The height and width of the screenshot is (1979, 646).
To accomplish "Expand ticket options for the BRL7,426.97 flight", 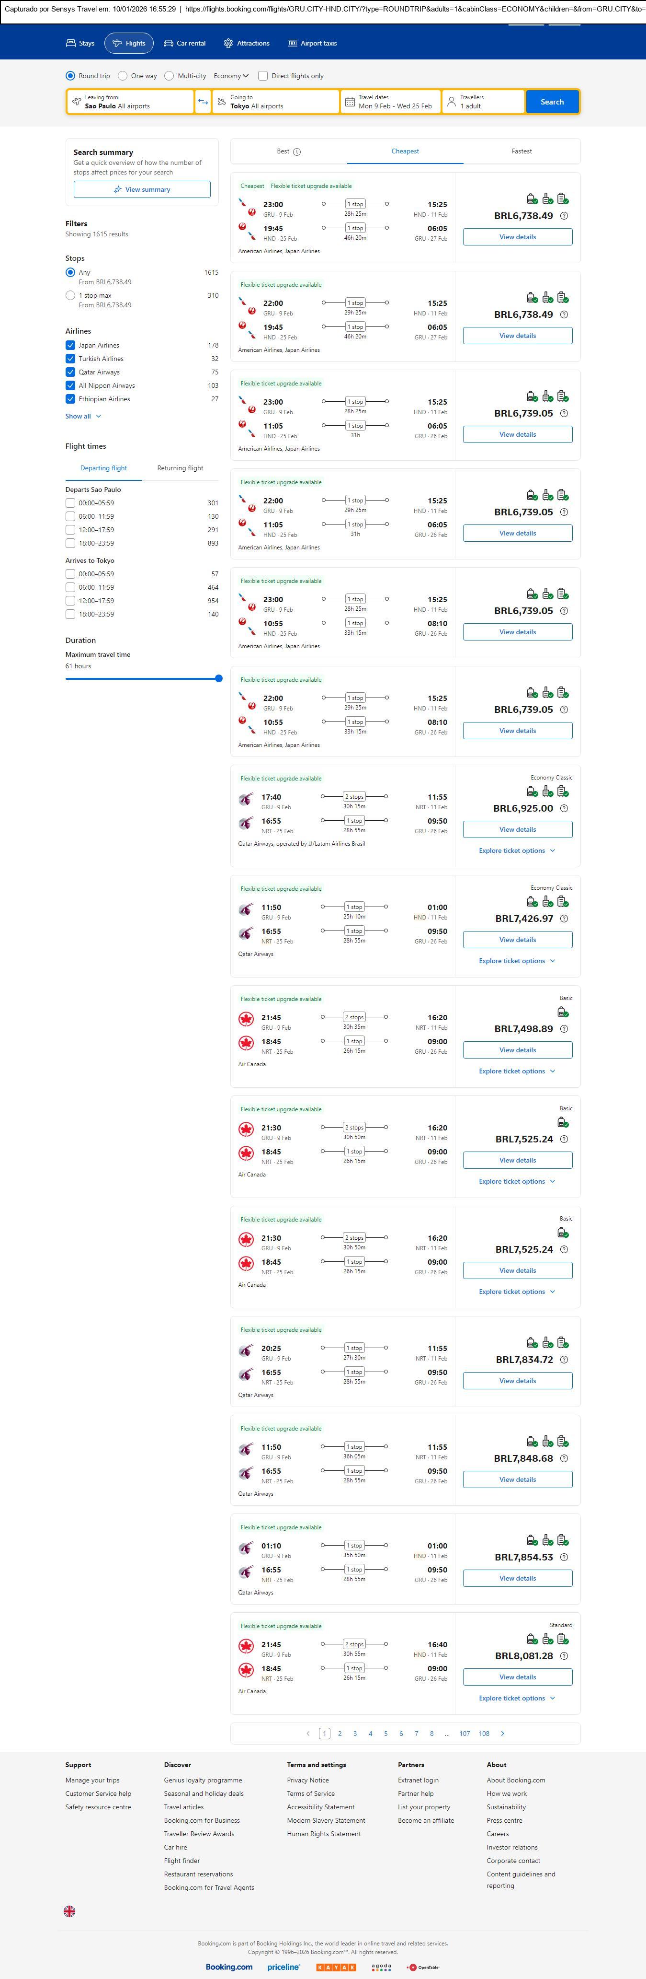I will (517, 961).
